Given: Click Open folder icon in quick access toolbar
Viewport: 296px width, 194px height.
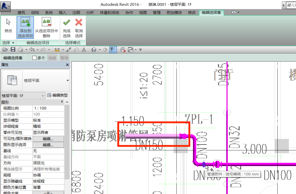Looking at the screenshot, I should (x=5, y=50).
